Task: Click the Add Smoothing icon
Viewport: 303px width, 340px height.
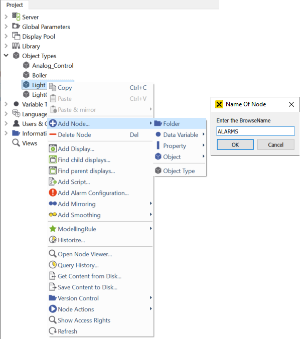Action: [53, 215]
